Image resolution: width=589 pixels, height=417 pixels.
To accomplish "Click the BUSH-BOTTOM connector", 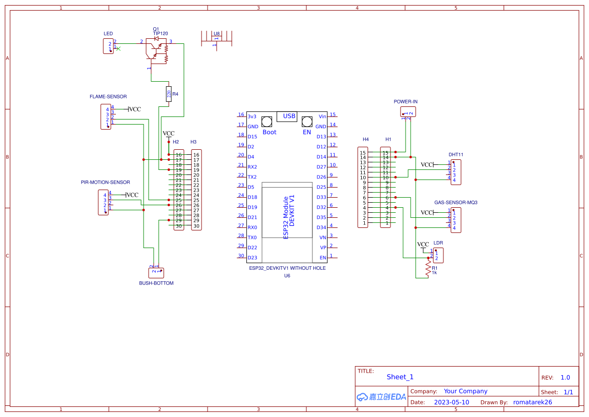I will coord(156,272).
